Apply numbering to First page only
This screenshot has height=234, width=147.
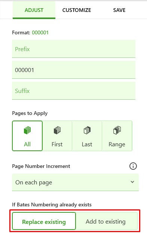(57, 136)
